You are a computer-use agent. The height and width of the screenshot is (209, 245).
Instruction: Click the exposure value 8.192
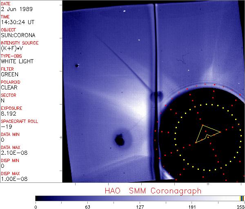click(9, 113)
